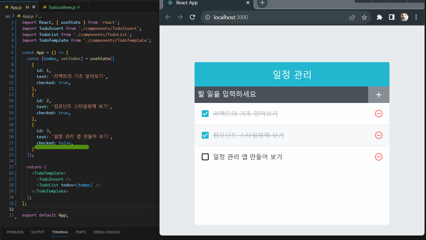426x240 pixels.
Task: Click the '일정 관리' app title
Action: 292,75
